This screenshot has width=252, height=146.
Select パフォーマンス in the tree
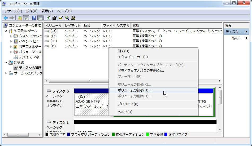[30, 52]
